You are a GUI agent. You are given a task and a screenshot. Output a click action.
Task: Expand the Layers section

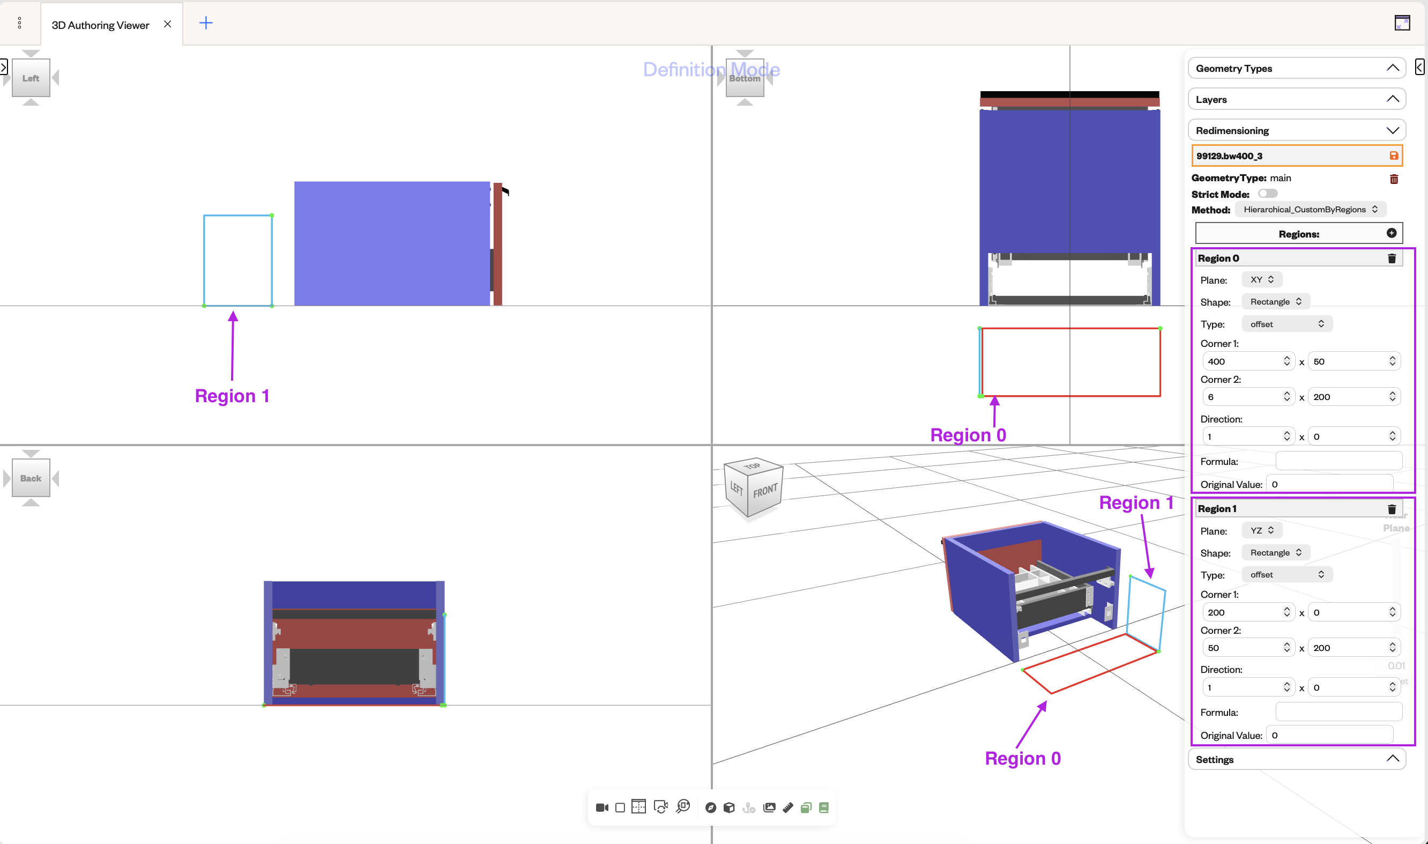1297,99
